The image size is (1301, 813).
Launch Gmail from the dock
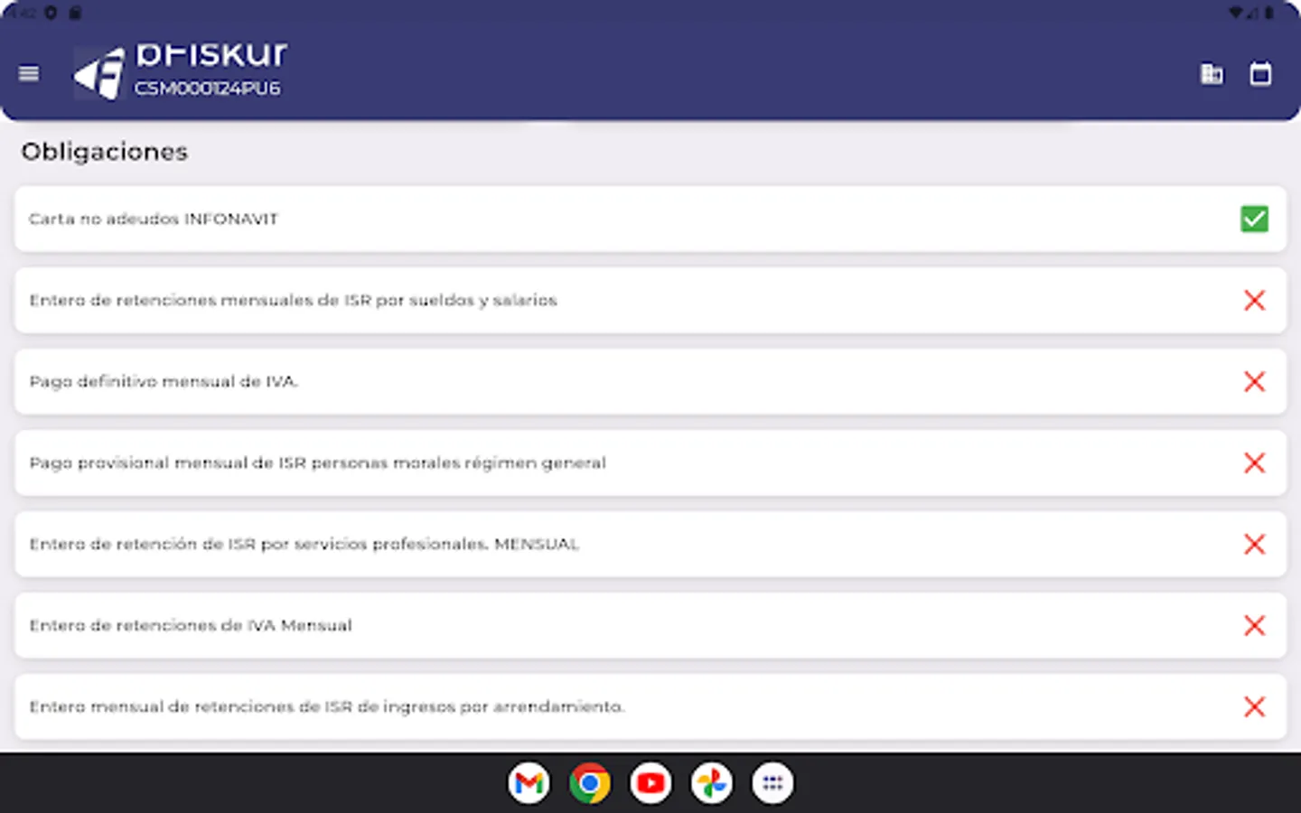click(x=529, y=783)
